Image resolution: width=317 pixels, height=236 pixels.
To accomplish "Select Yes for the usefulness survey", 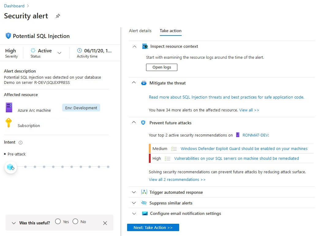I will pyautogui.click(x=57, y=221).
